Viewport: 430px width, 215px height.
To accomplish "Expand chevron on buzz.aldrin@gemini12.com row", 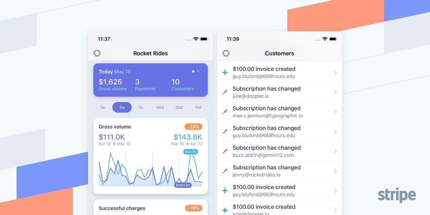I will click(x=335, y=152).
